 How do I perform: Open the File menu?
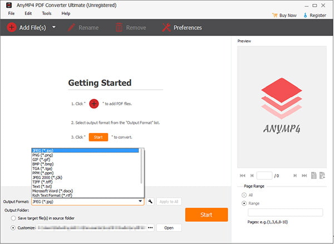click(x=11, y=13)
